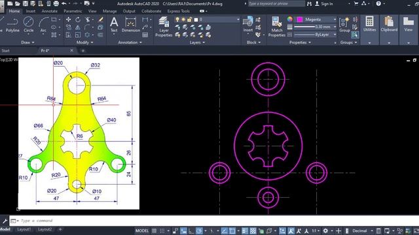Switch to the Annotate ribbon tab
The width and height of the screenshot is (419, 235).
(x=50, y=11)
